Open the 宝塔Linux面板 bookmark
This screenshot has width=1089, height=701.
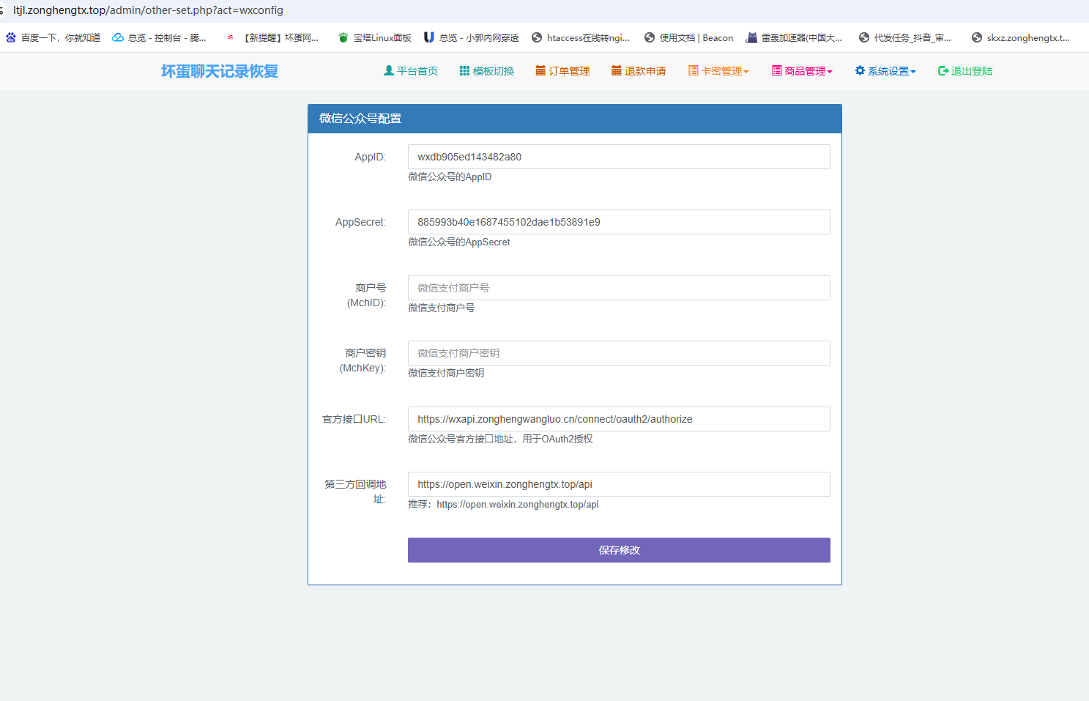374,38
